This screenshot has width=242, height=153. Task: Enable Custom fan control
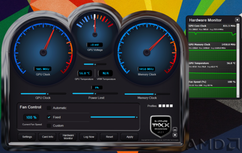pyautogui.click(x=49, y=125)
